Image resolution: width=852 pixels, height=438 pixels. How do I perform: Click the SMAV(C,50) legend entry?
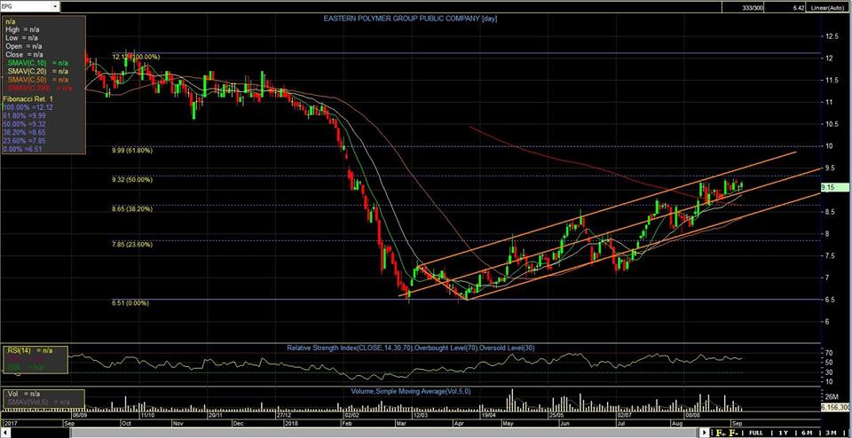[37, 79]
